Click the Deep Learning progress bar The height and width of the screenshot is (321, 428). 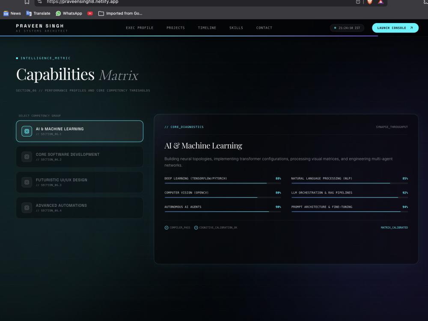(x=223, y=183)
